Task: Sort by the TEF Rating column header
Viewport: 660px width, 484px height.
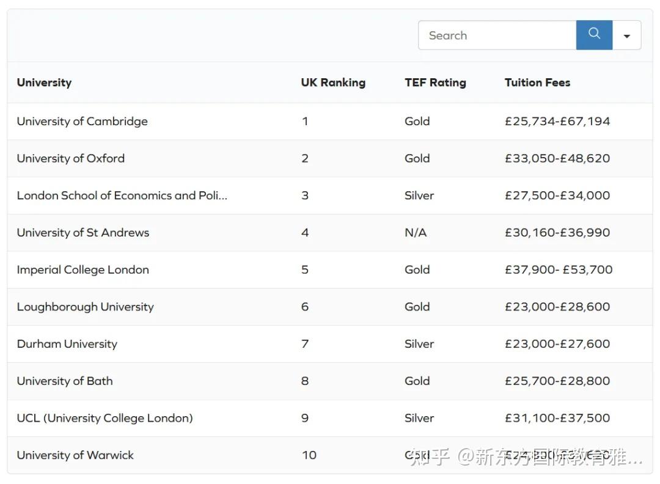Action: tap(435, 82)
